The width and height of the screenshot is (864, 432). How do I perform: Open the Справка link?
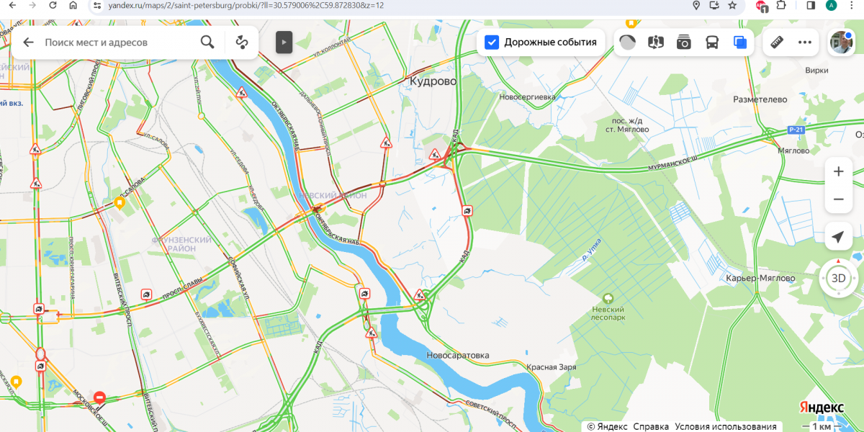(x=651, y=426)
